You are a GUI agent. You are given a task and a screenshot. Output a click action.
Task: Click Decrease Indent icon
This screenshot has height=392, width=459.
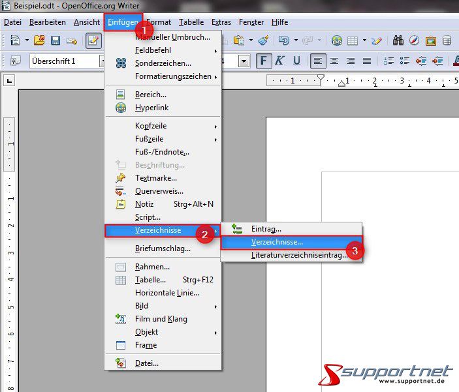(421, 61)
